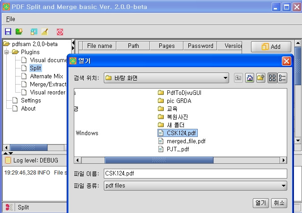Click the Pages column header
The image size is (302, 213).
pos(166,46)
